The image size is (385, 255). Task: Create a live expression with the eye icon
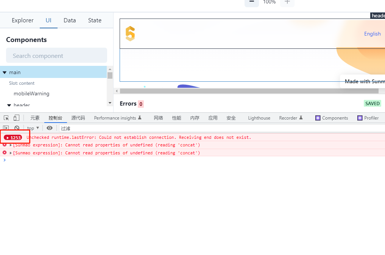coord(49,128)
